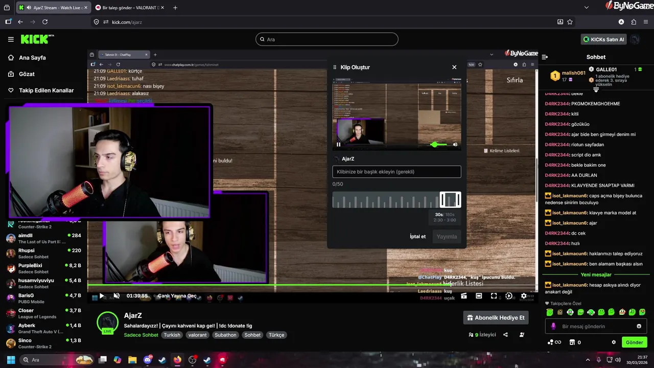Click the KICKs Satın Al button
The width and height of the screenshot is (654, 368).
click(x=604, y=39)
